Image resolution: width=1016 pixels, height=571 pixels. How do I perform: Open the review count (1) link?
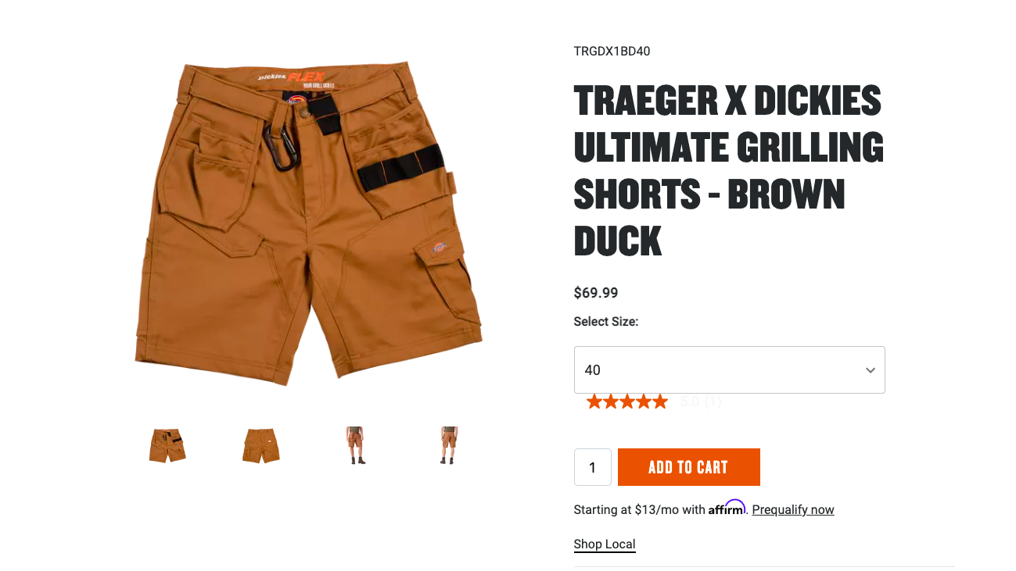(x=713, y=401)
